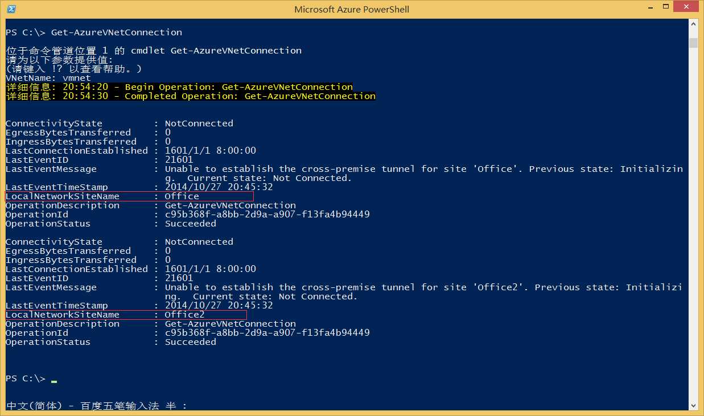This screenshot has height=416, width=704.
Task: Click the blinking cursor at PS C:\> prompt
Action: point(53,380)
